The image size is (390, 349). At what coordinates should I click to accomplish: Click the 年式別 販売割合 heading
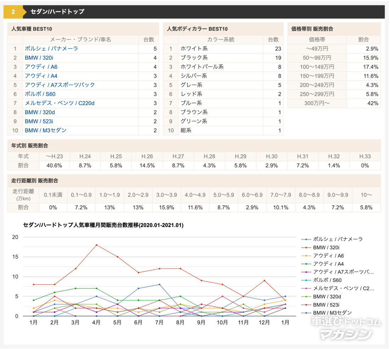pos(29,145)
